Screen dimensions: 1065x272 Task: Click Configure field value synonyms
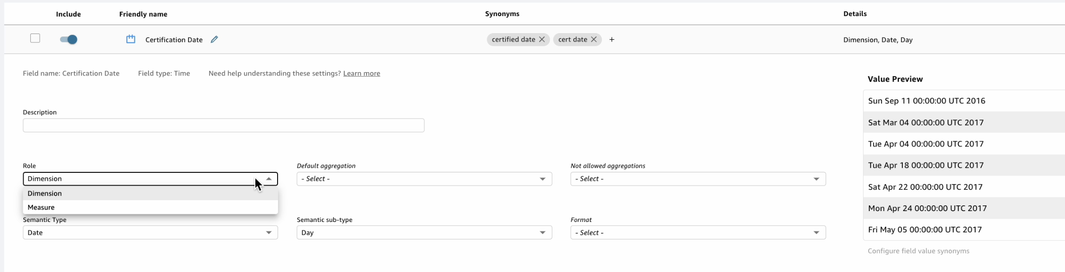click(x=918, y=251)
